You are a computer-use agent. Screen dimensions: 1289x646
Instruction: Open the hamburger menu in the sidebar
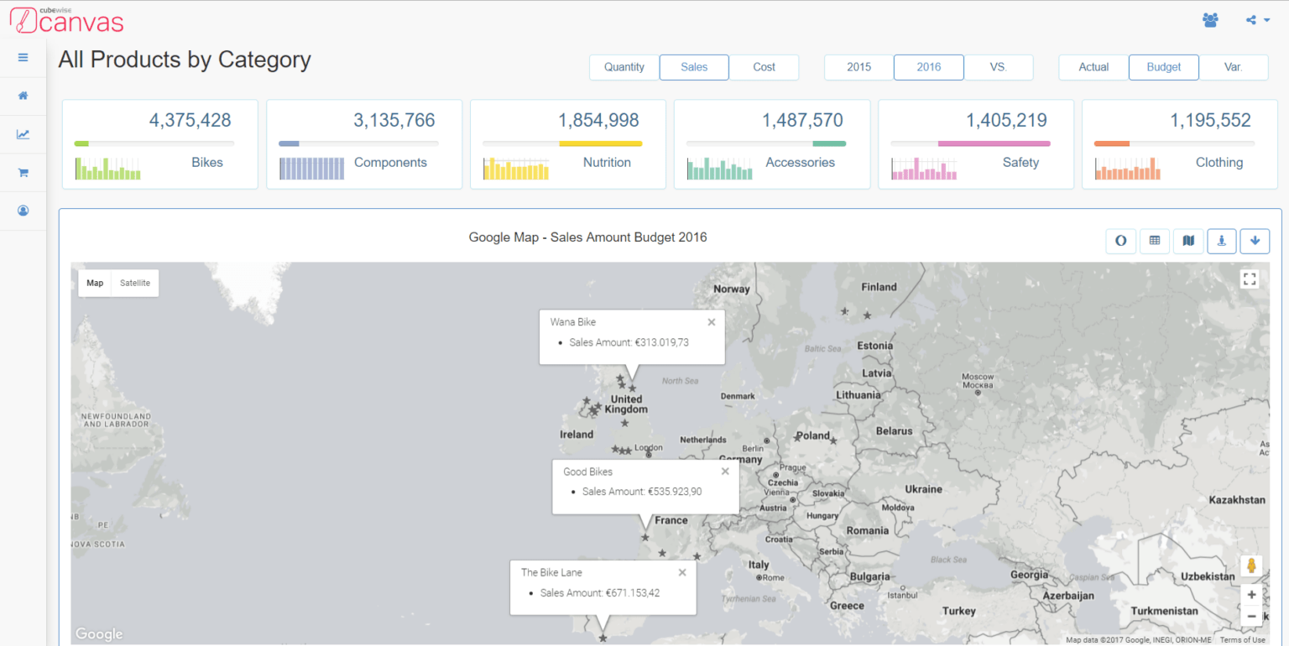(x=23, y=58)
